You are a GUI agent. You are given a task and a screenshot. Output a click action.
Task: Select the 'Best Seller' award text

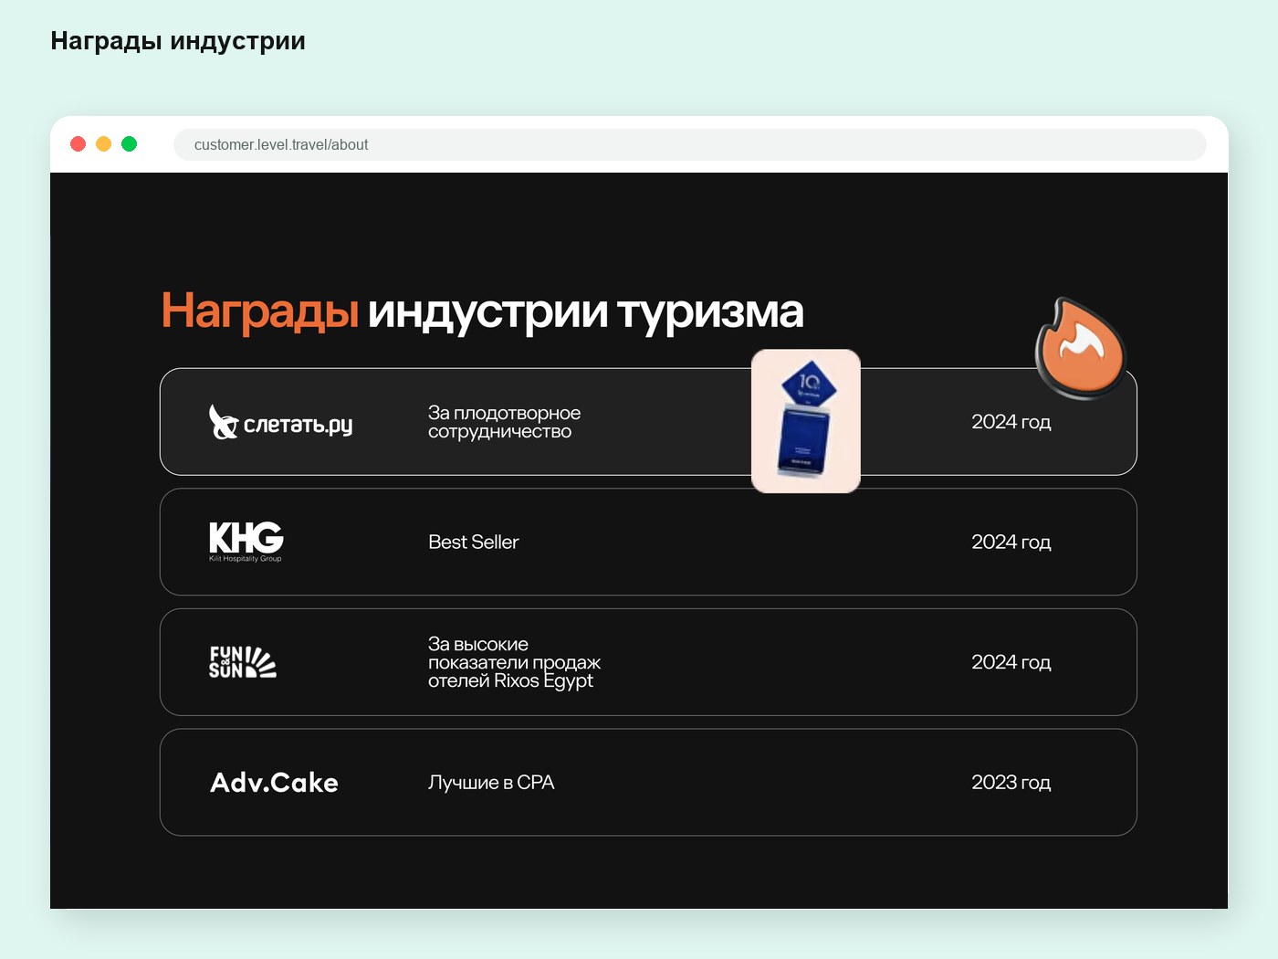tap(473, 543)
